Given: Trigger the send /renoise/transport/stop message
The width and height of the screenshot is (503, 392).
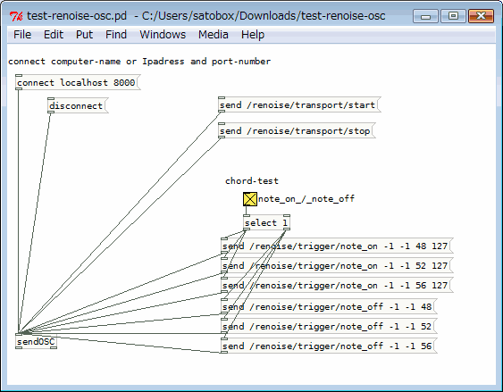Looking at the screenshot, I should click(x=297, y=130).
